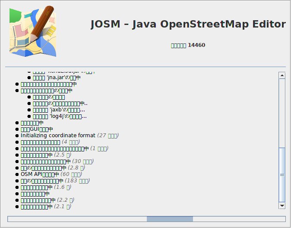The image size is (291, 228).
Task: Click the JOSM map and pencil logo
Action: (x=33, y=31)
